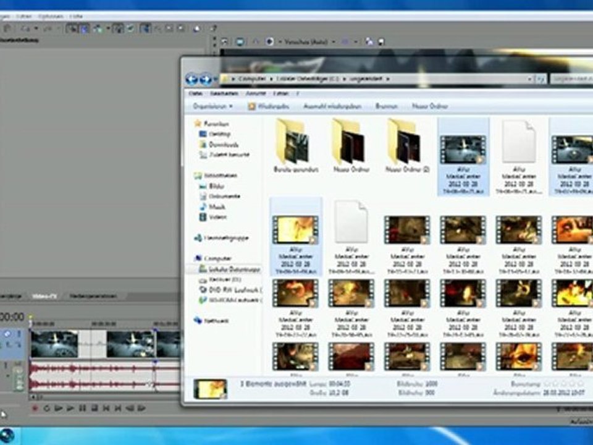Open the Videos library

(213, 217)
